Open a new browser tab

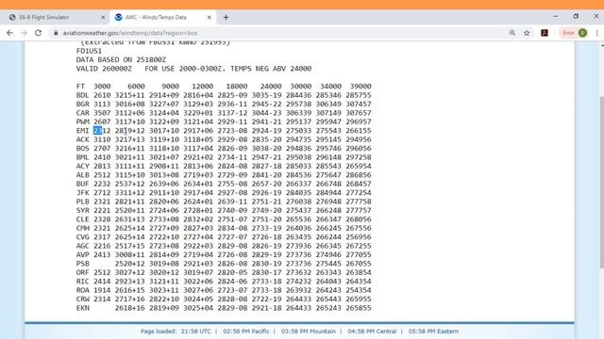click(226, 17)
